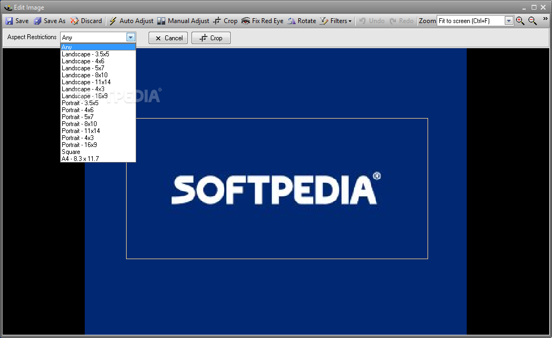
Task: Pick Portrait - 16x9 aspect ratio
Action: 98,145
